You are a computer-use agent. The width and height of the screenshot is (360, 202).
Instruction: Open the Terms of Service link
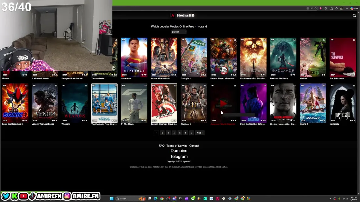coord(177,146)
